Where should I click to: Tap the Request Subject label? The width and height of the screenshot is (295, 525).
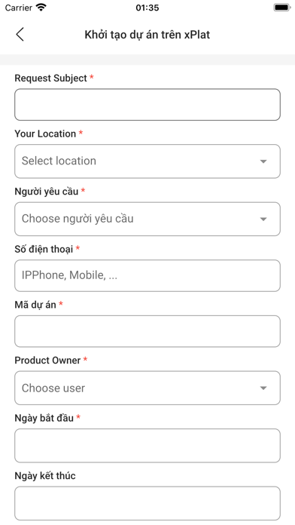pos(50,78)
